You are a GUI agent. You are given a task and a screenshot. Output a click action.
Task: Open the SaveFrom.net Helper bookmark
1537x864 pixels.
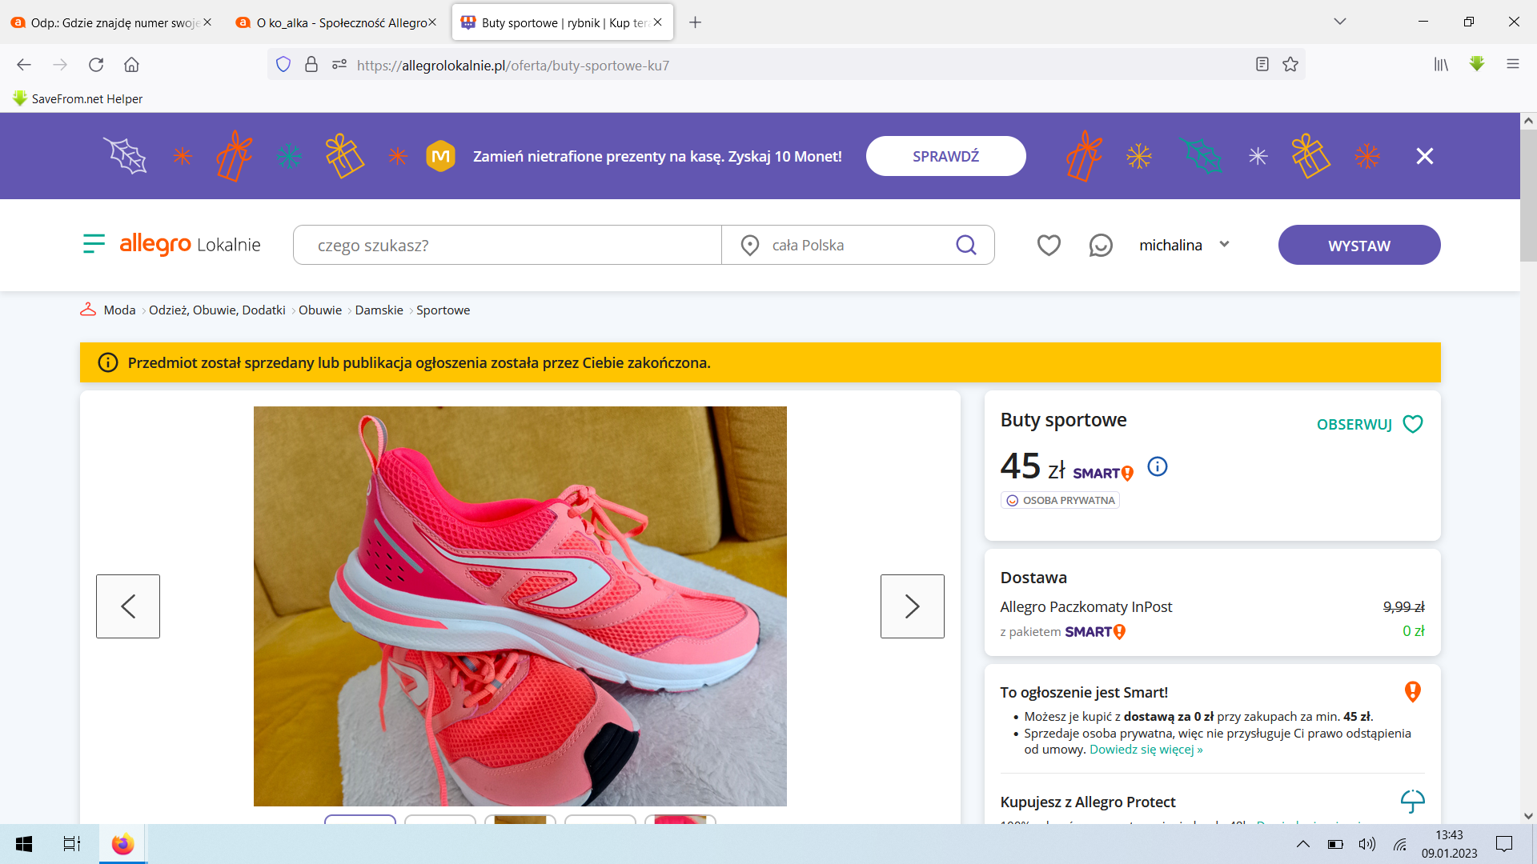pos(78,98)
